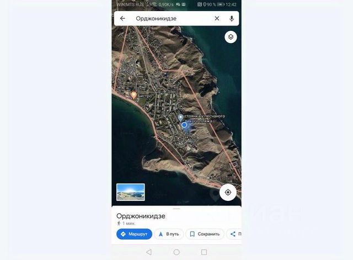Open Android recent apps button
Viewport: 353px width, 260px height.
[204, 252]
